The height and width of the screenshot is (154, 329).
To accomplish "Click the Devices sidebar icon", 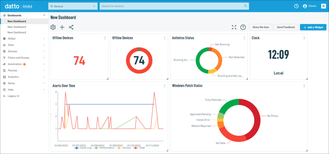I will click(4, 51).
